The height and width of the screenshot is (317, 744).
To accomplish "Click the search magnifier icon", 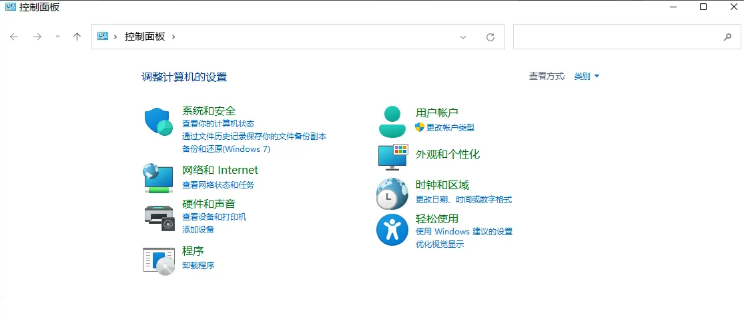I will pos(727,37).
